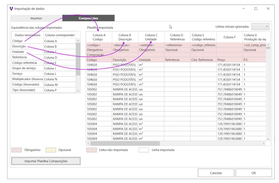The width and height of the screenshot is (279, 183).
Task: Maximize the Importação de dados window
Action: pyautogui.click(x=255, y=8)
